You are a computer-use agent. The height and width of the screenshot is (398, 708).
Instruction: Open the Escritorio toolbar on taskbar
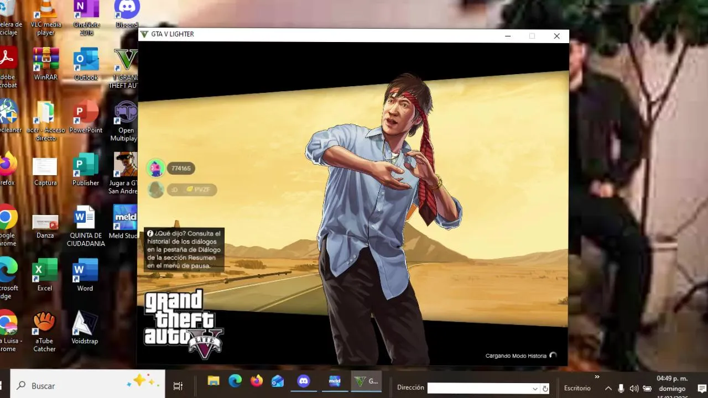coord(577,388)
